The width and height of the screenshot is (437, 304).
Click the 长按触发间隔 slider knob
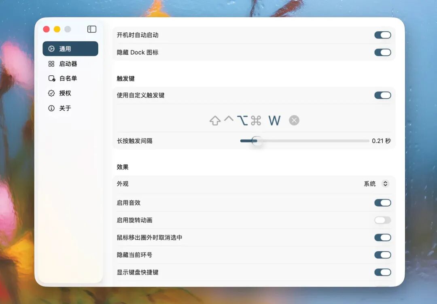(257, 141)
